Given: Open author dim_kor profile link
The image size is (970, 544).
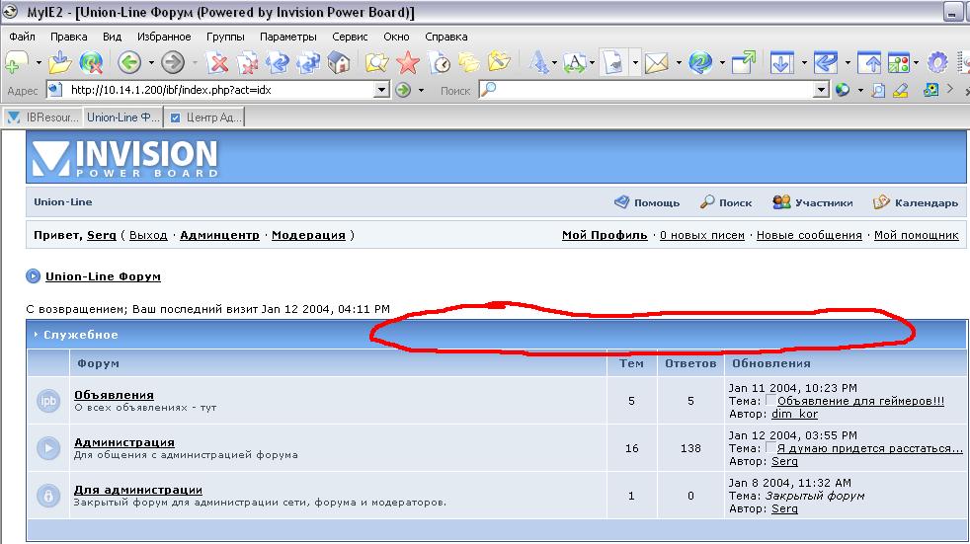Looking at the screenshot, I should [x=794, y=414].
